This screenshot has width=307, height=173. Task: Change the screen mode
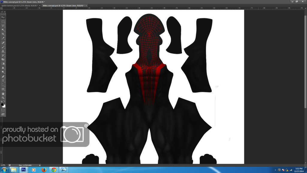coord(3,114)
